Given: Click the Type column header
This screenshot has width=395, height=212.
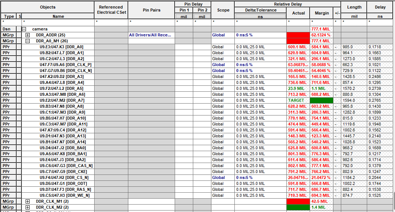Looking at the screenshot, I should tap(9, 16).
